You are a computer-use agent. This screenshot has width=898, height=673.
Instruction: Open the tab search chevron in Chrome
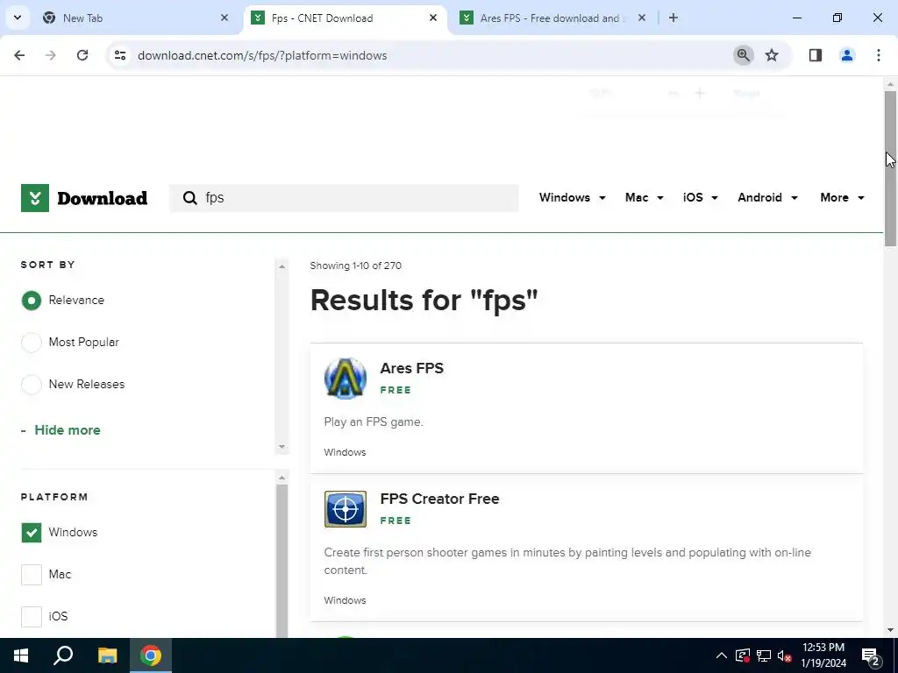tap(18, 18)
